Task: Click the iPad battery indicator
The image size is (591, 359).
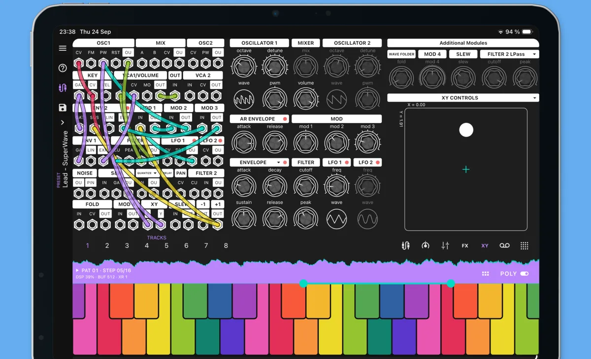Action: 527,31
